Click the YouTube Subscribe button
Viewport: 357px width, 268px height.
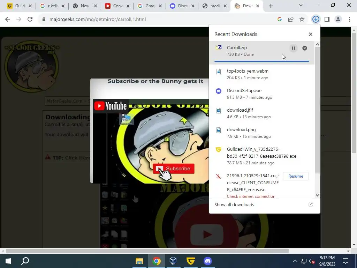coord(174,169)
